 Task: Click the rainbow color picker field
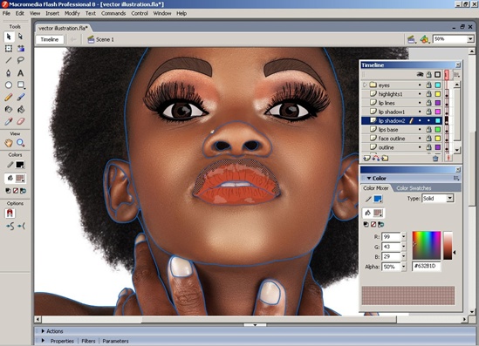[x=427, y=245]
